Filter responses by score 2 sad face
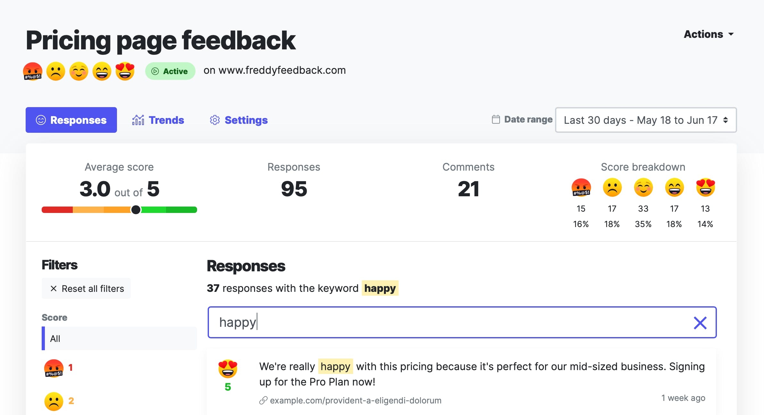 pos(59,401)
